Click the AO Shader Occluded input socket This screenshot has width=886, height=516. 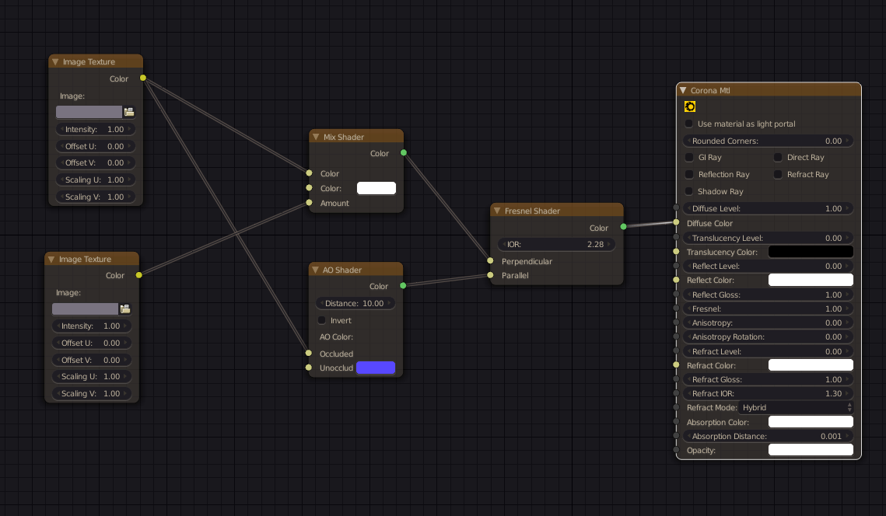[309, 353]
